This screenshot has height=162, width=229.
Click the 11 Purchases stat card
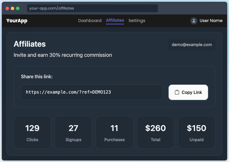(x=114, y=132)
